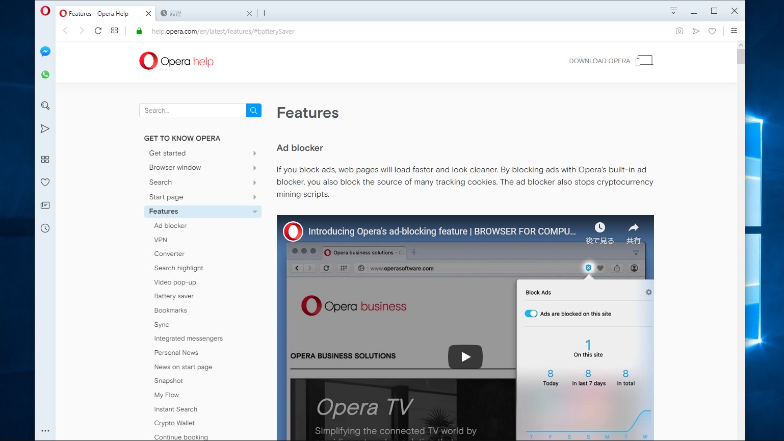Open the Sync help link

tap(162, 325)
